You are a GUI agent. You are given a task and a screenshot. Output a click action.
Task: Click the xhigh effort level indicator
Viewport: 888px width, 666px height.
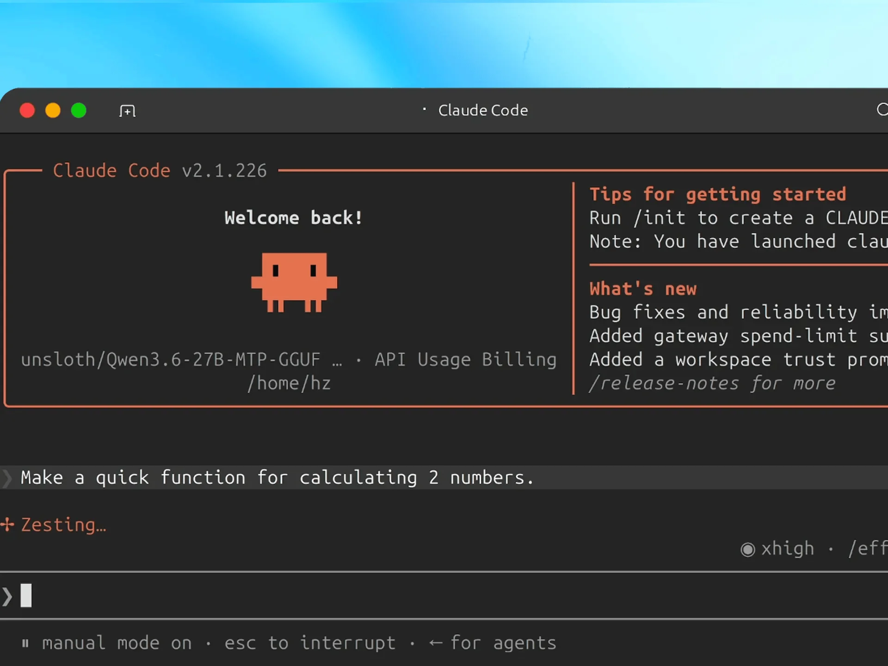pyautogui.click(x=777, y=549)
